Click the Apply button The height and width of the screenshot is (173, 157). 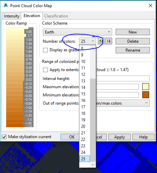119,137
